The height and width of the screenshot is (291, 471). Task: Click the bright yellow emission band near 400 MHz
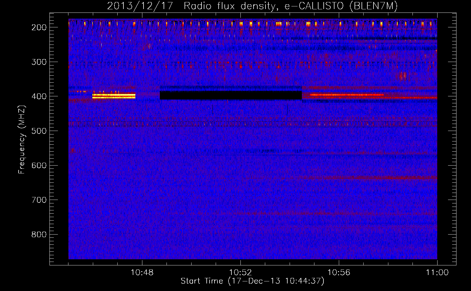tap(114, 96)
